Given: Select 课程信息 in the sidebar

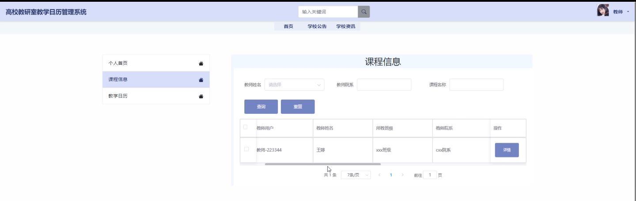Looking at the screenshot, I should pos(156,79).
